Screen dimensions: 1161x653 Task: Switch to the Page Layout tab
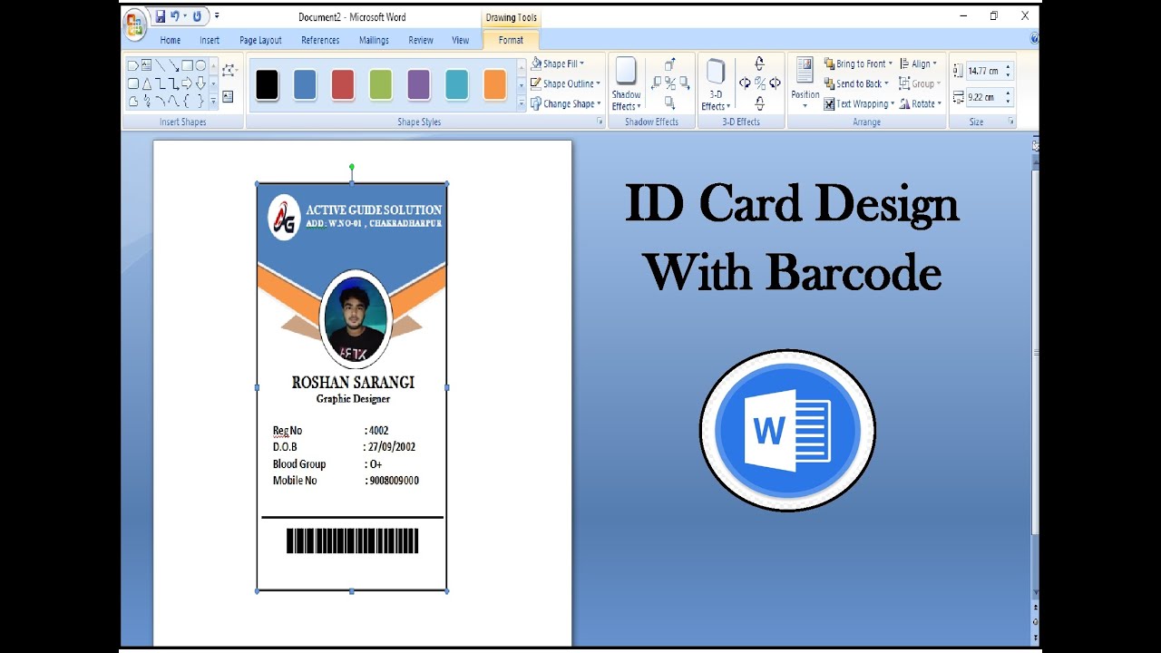260,40
